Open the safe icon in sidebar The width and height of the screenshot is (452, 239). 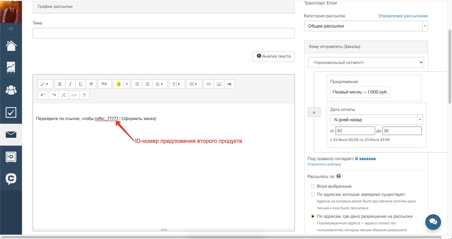point(11,156)
